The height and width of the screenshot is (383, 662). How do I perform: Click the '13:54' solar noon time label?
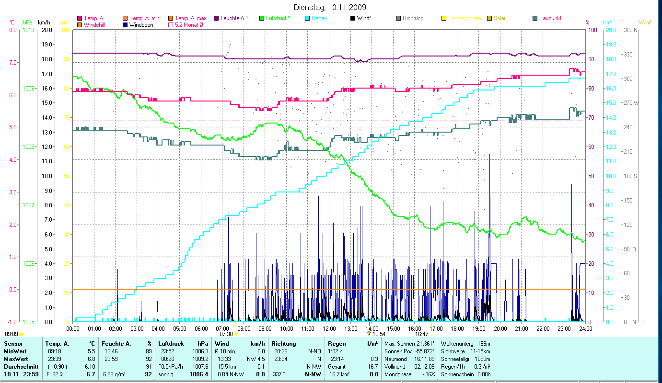[378, 334]
